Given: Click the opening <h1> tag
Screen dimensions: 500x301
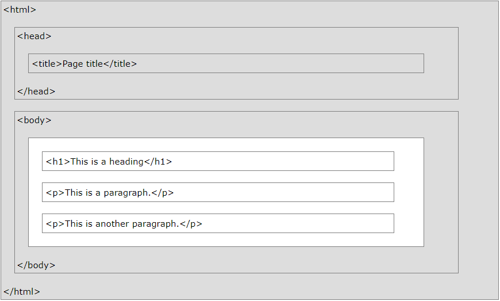Looking at the screenshot, I should tap(57, 162).
